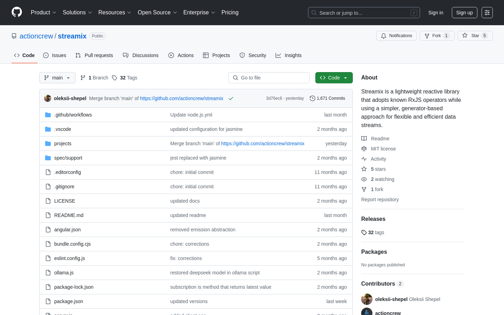Open the green Code dropdown button
504x315 pixels.
tap(334, 78)
